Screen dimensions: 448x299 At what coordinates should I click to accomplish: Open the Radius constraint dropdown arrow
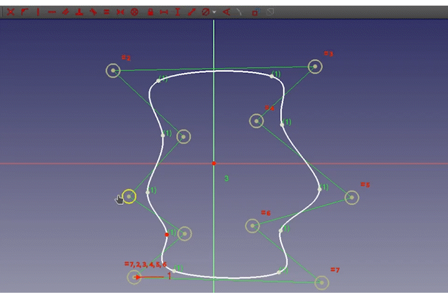point(215,12)
